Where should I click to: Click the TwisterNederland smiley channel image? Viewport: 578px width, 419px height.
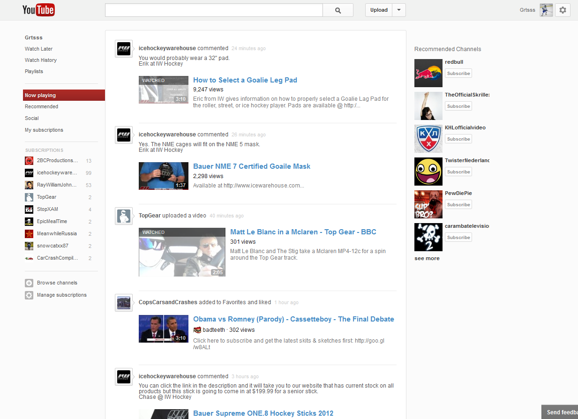pos(428,172)
